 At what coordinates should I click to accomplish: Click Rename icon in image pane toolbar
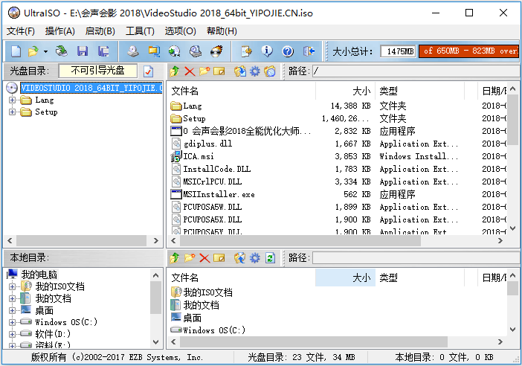click(219, 71)
